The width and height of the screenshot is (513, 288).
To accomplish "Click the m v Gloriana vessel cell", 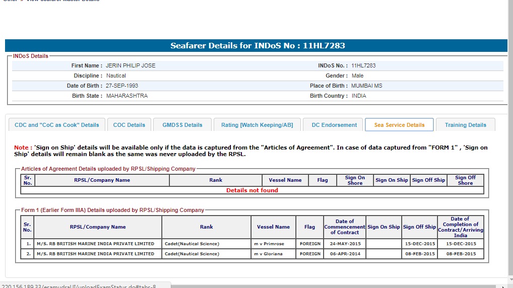I will point(273,254).
